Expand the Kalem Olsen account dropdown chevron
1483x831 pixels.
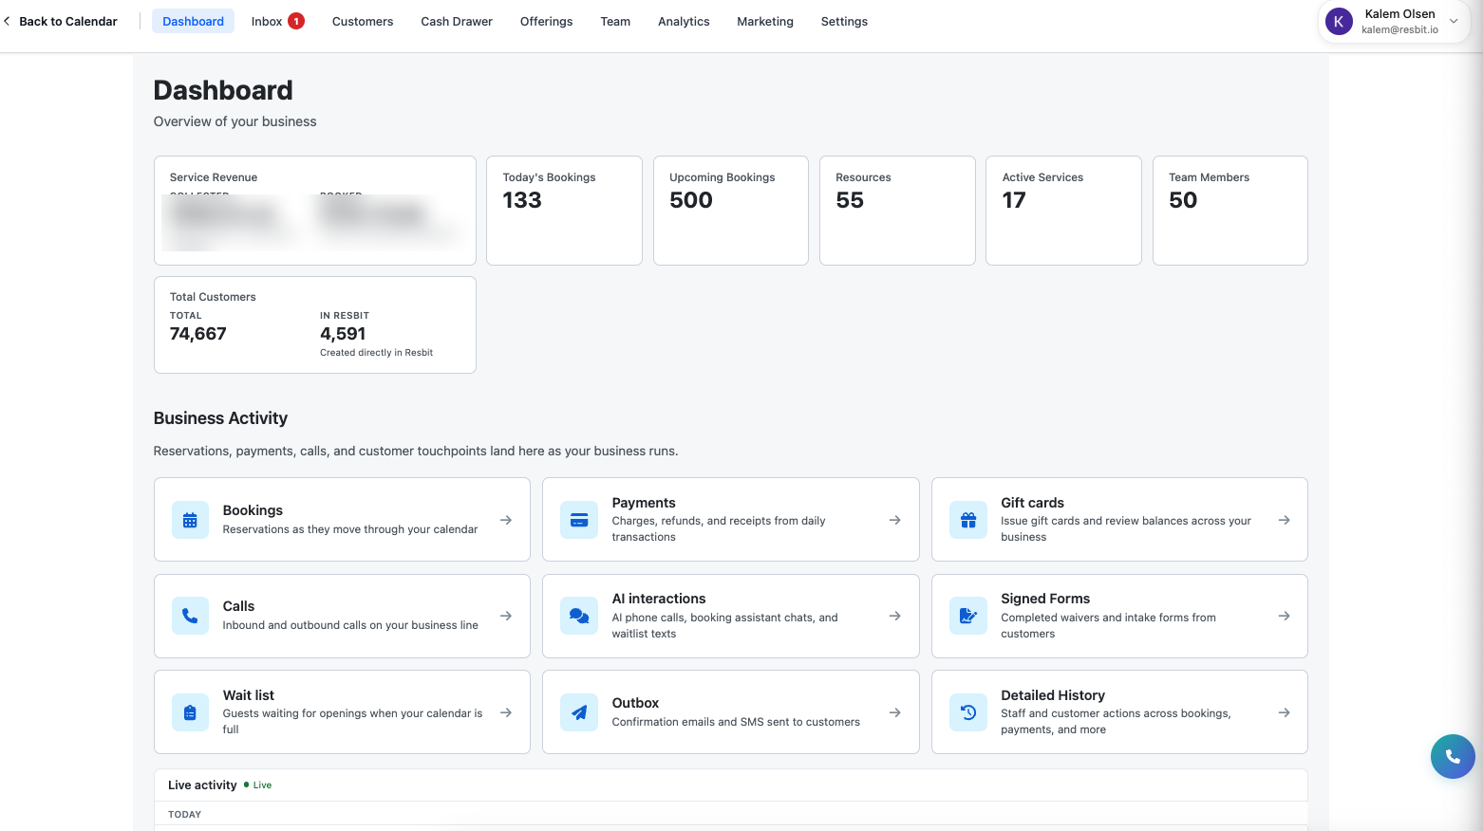tap(1454, 21)
